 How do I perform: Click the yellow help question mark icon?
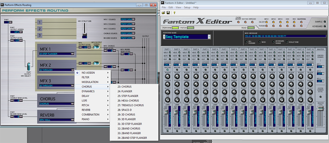point(174,13)
